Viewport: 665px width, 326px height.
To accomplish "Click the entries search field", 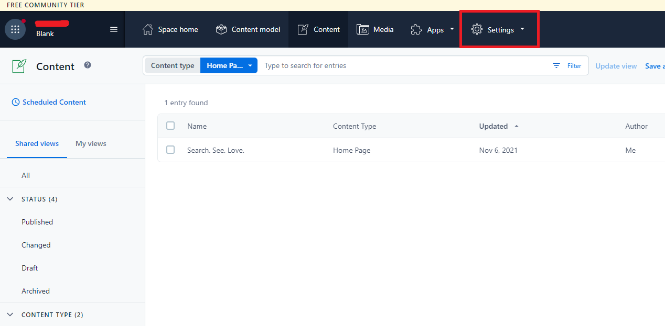I will (x=367, y=65).
